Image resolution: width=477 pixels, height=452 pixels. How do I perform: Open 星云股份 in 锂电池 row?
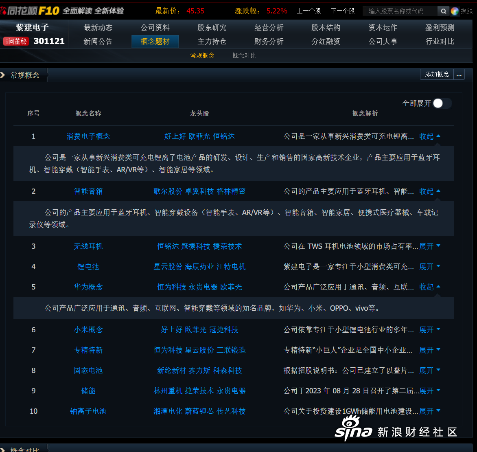168,266
